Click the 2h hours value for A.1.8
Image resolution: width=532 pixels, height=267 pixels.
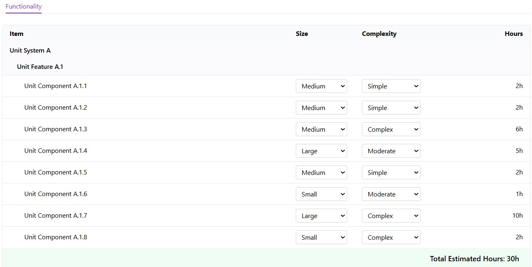[x=519, y=237]
